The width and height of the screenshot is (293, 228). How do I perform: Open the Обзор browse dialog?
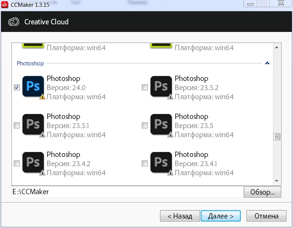click(263, 192)
